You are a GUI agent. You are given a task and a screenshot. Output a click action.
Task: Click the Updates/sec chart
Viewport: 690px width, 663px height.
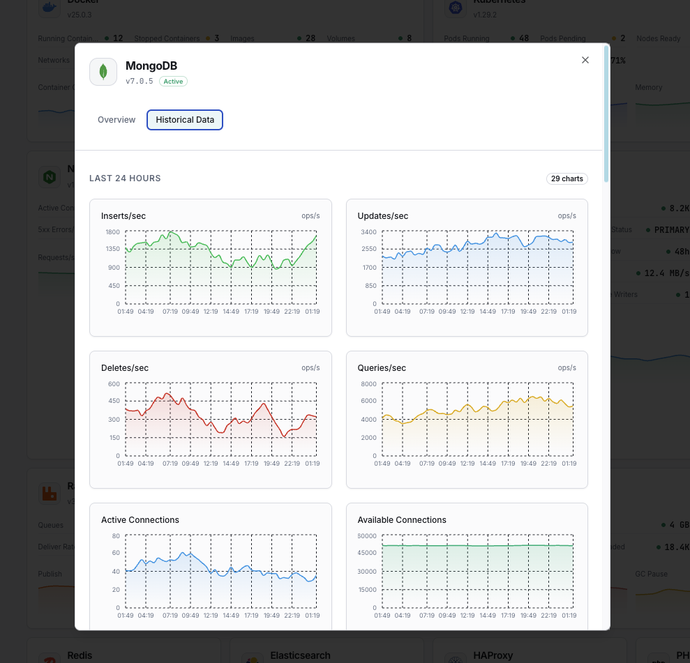click(467, 267)
